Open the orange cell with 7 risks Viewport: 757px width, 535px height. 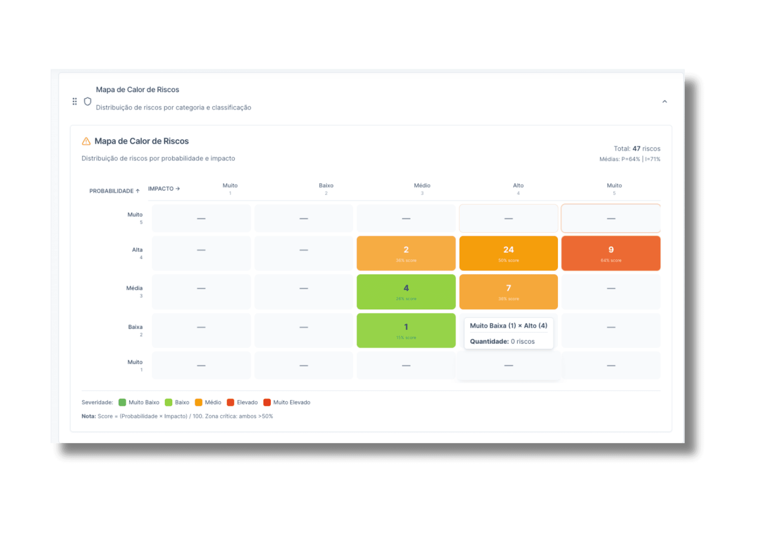(x=508, y=292)
